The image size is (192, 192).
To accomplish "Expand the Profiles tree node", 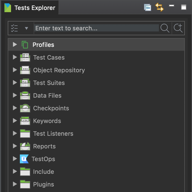I will click(15, 45).
